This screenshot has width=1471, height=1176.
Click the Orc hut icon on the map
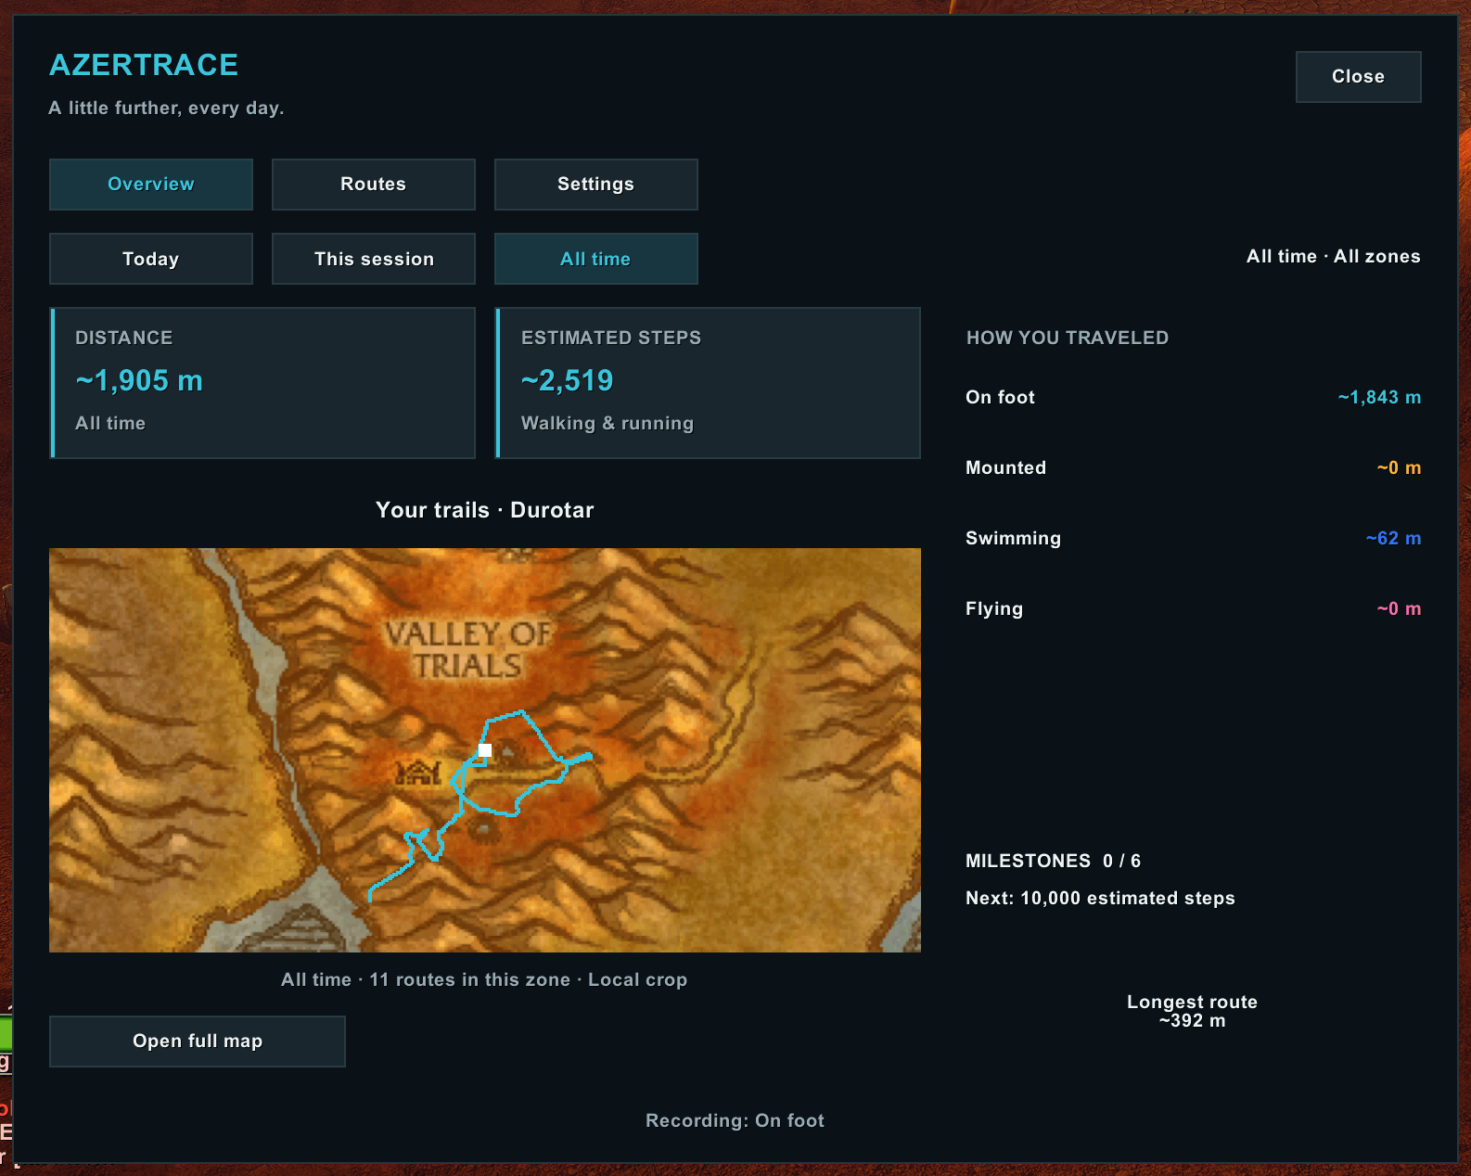pyautogui.click(x=418, y=772)
